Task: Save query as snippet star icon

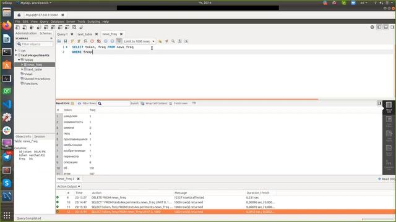Action: pyautogui.click(x=160, y=41)
